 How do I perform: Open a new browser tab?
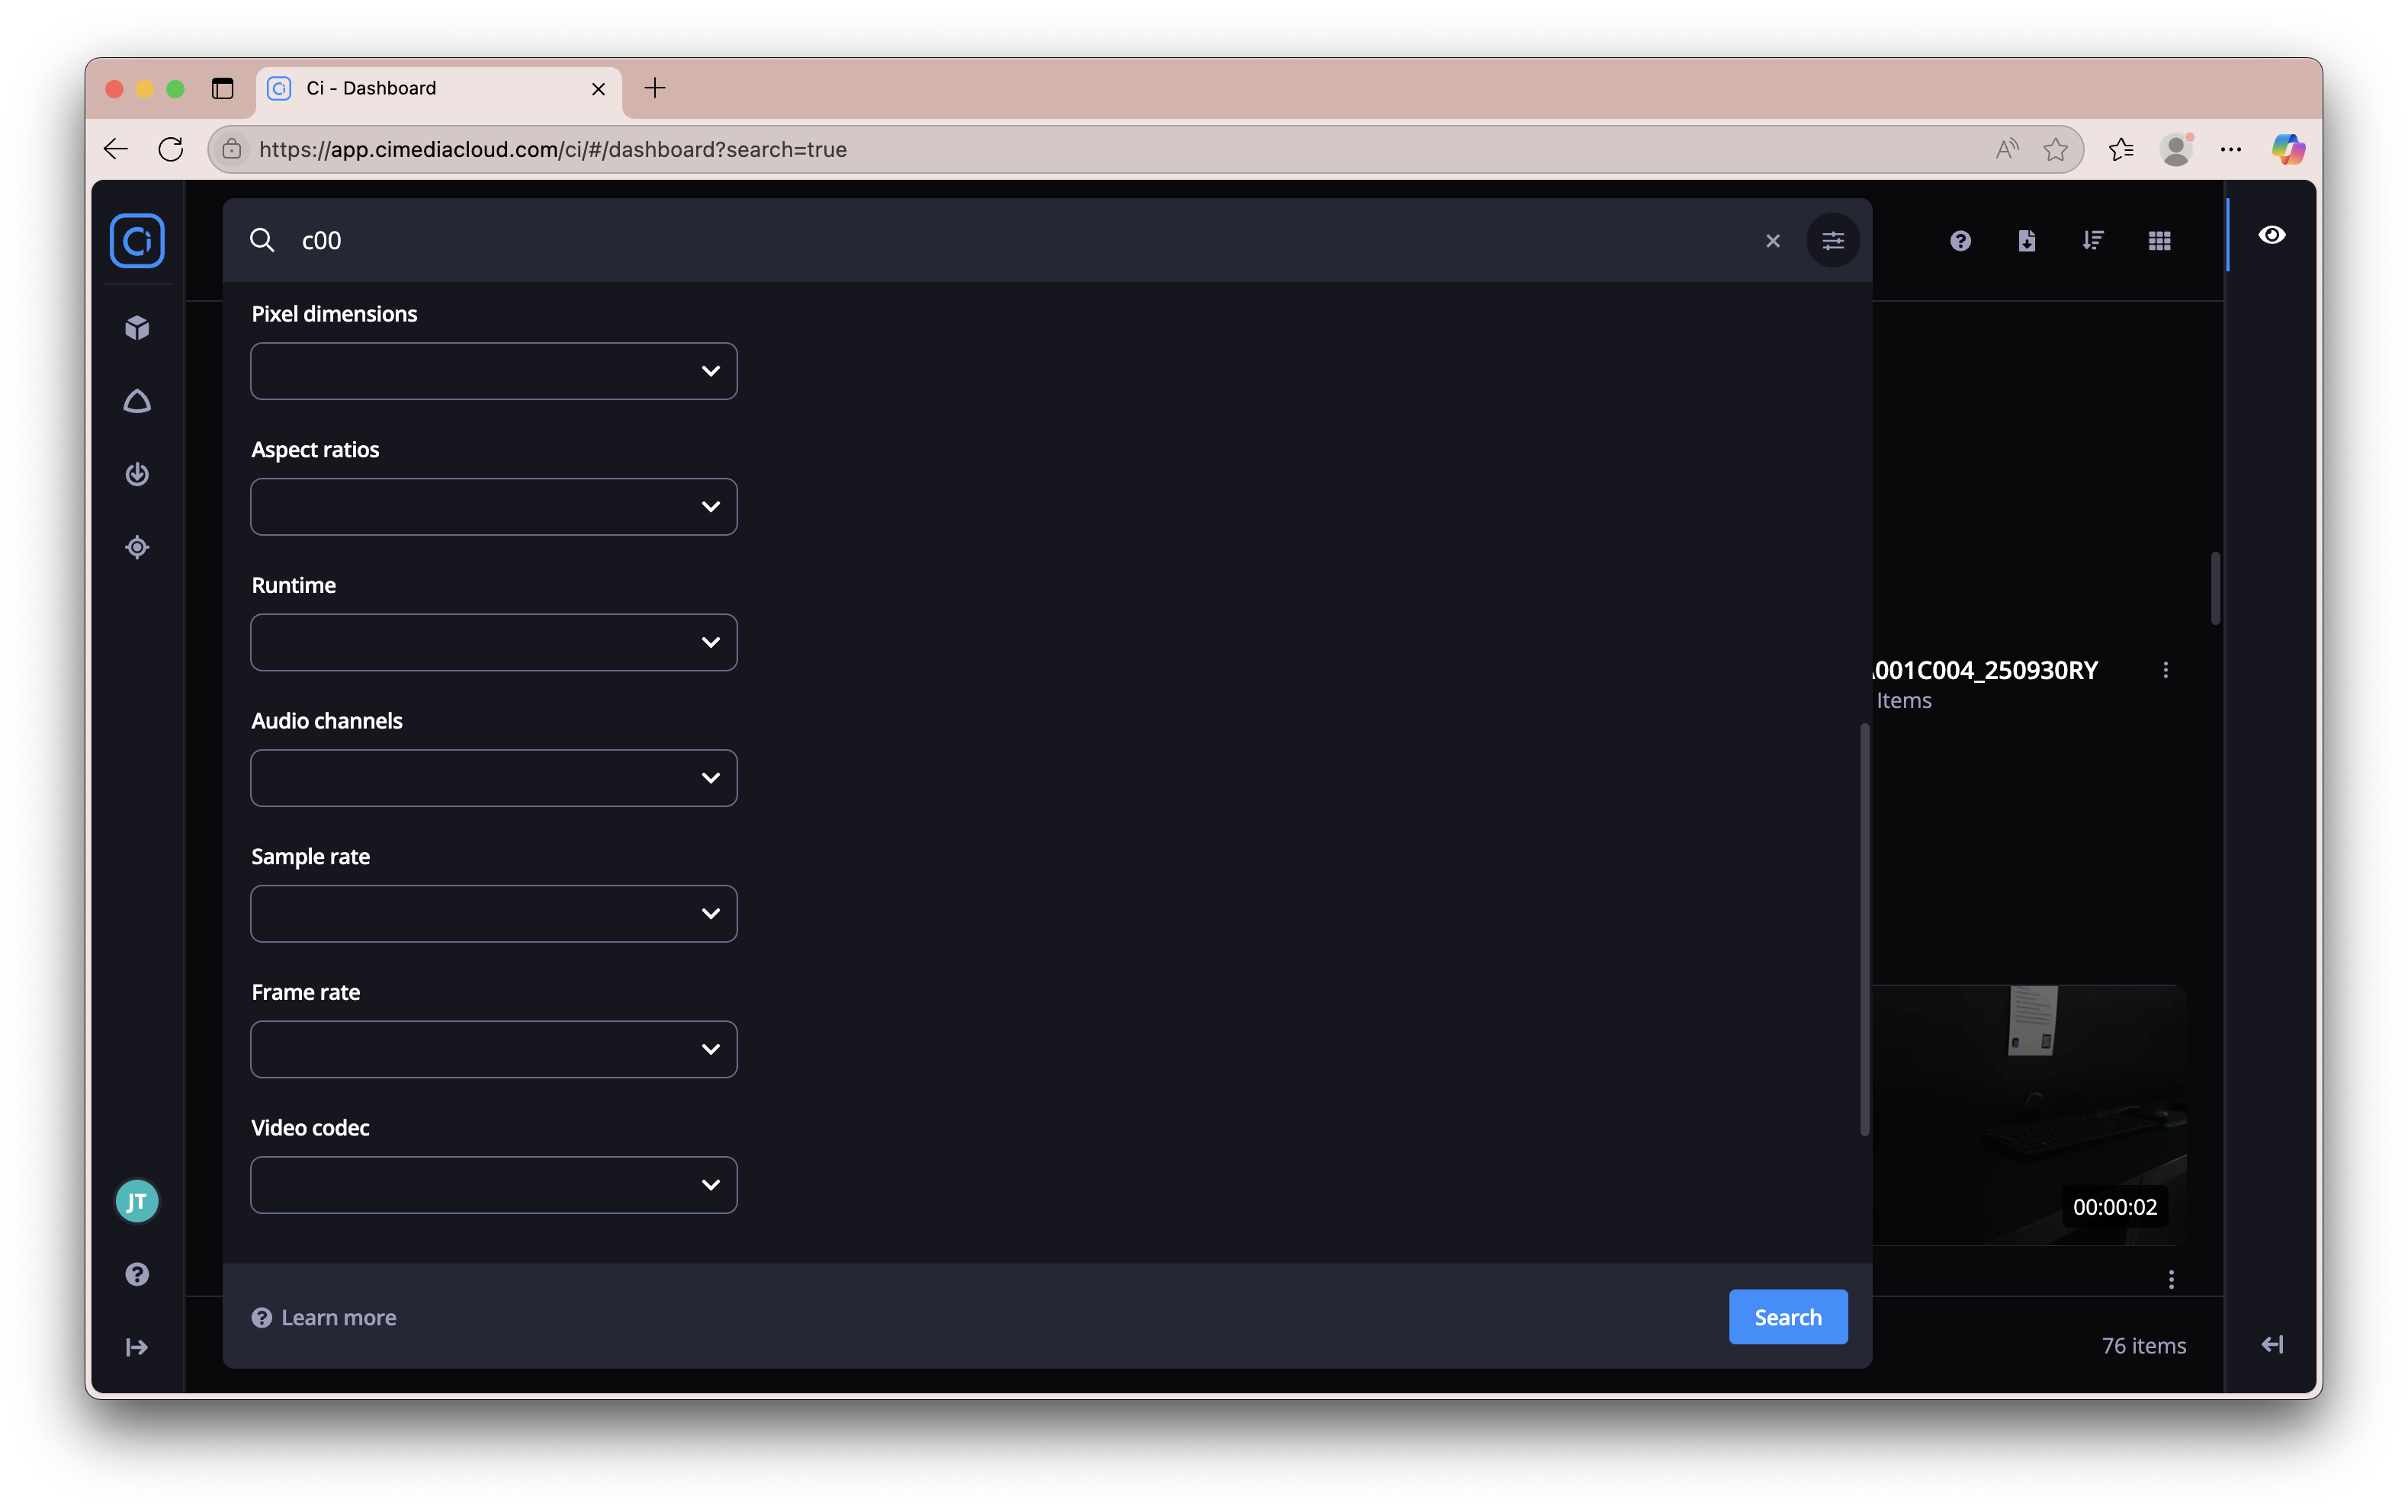[x=655, y=88]
